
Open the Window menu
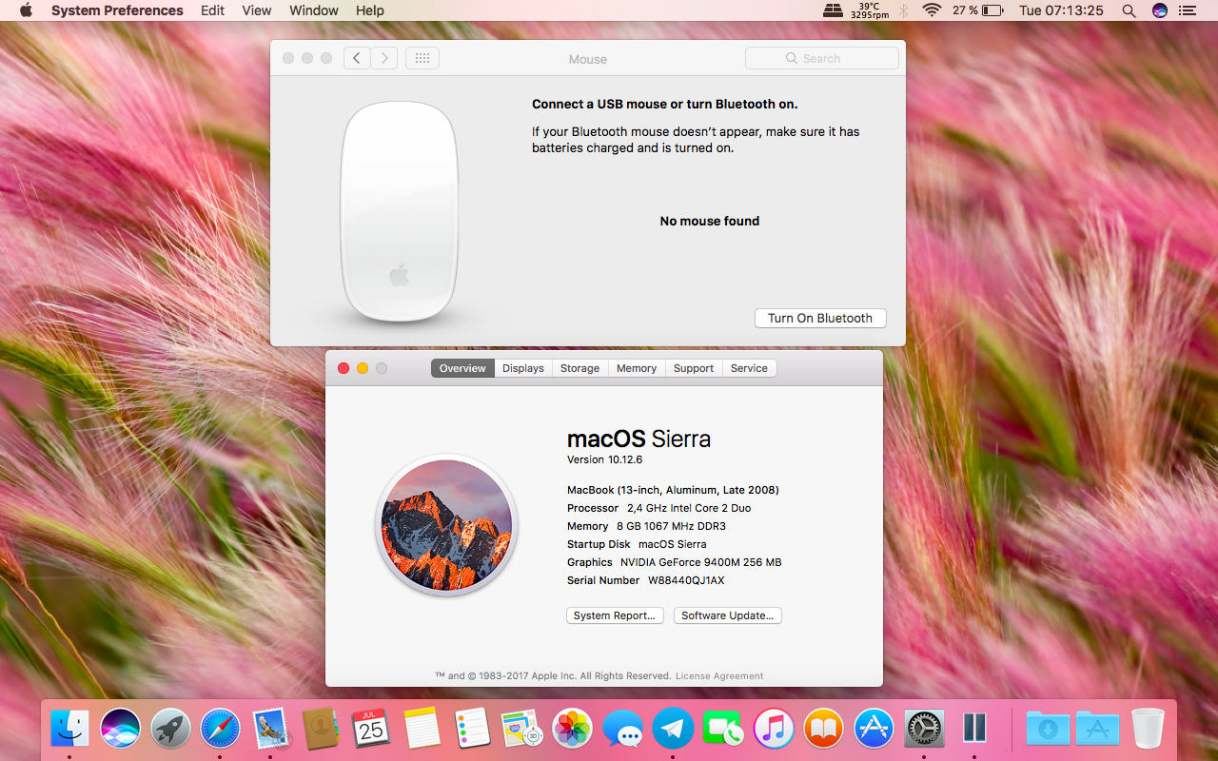(314, 10)
